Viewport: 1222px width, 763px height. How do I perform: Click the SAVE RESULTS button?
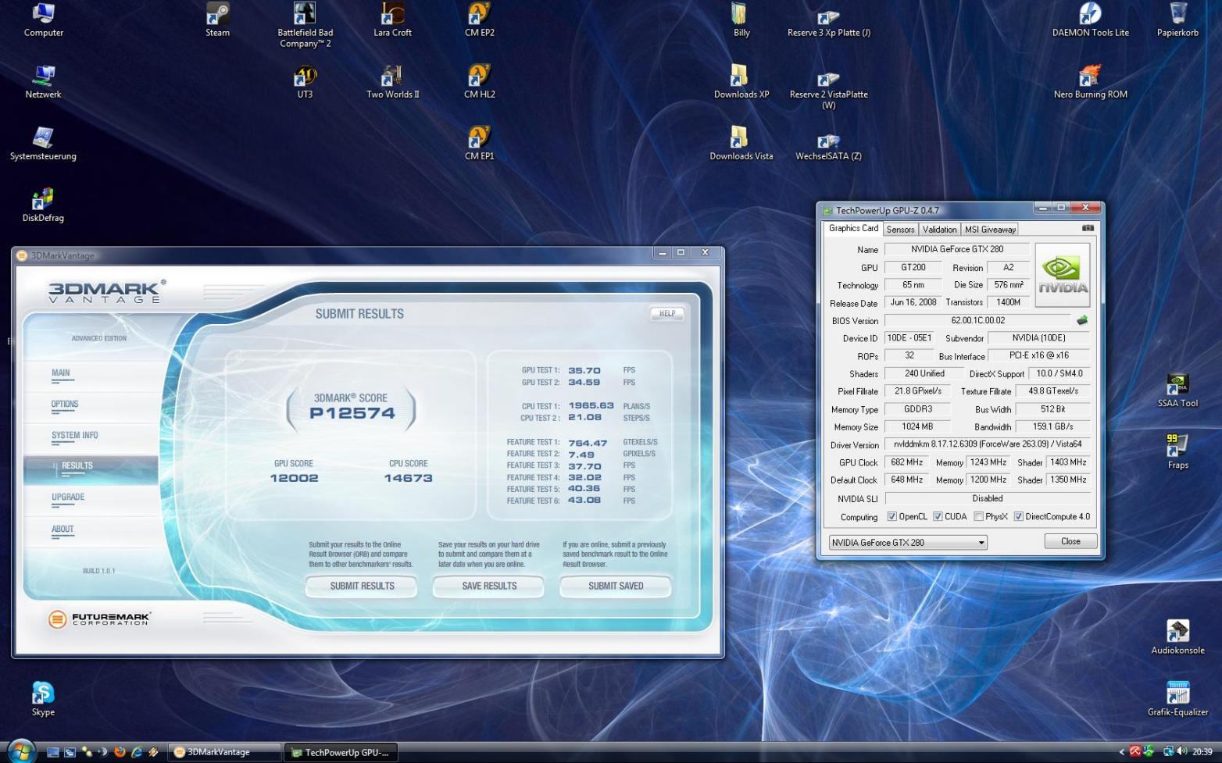click(x=489, y=586)
